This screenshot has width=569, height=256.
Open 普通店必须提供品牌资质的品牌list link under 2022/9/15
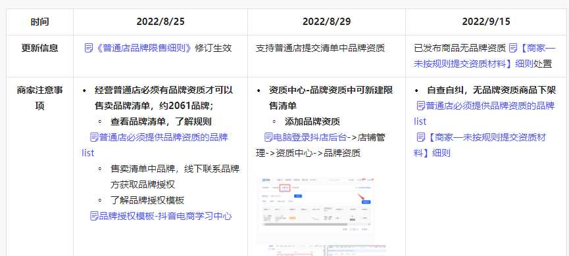484,114
